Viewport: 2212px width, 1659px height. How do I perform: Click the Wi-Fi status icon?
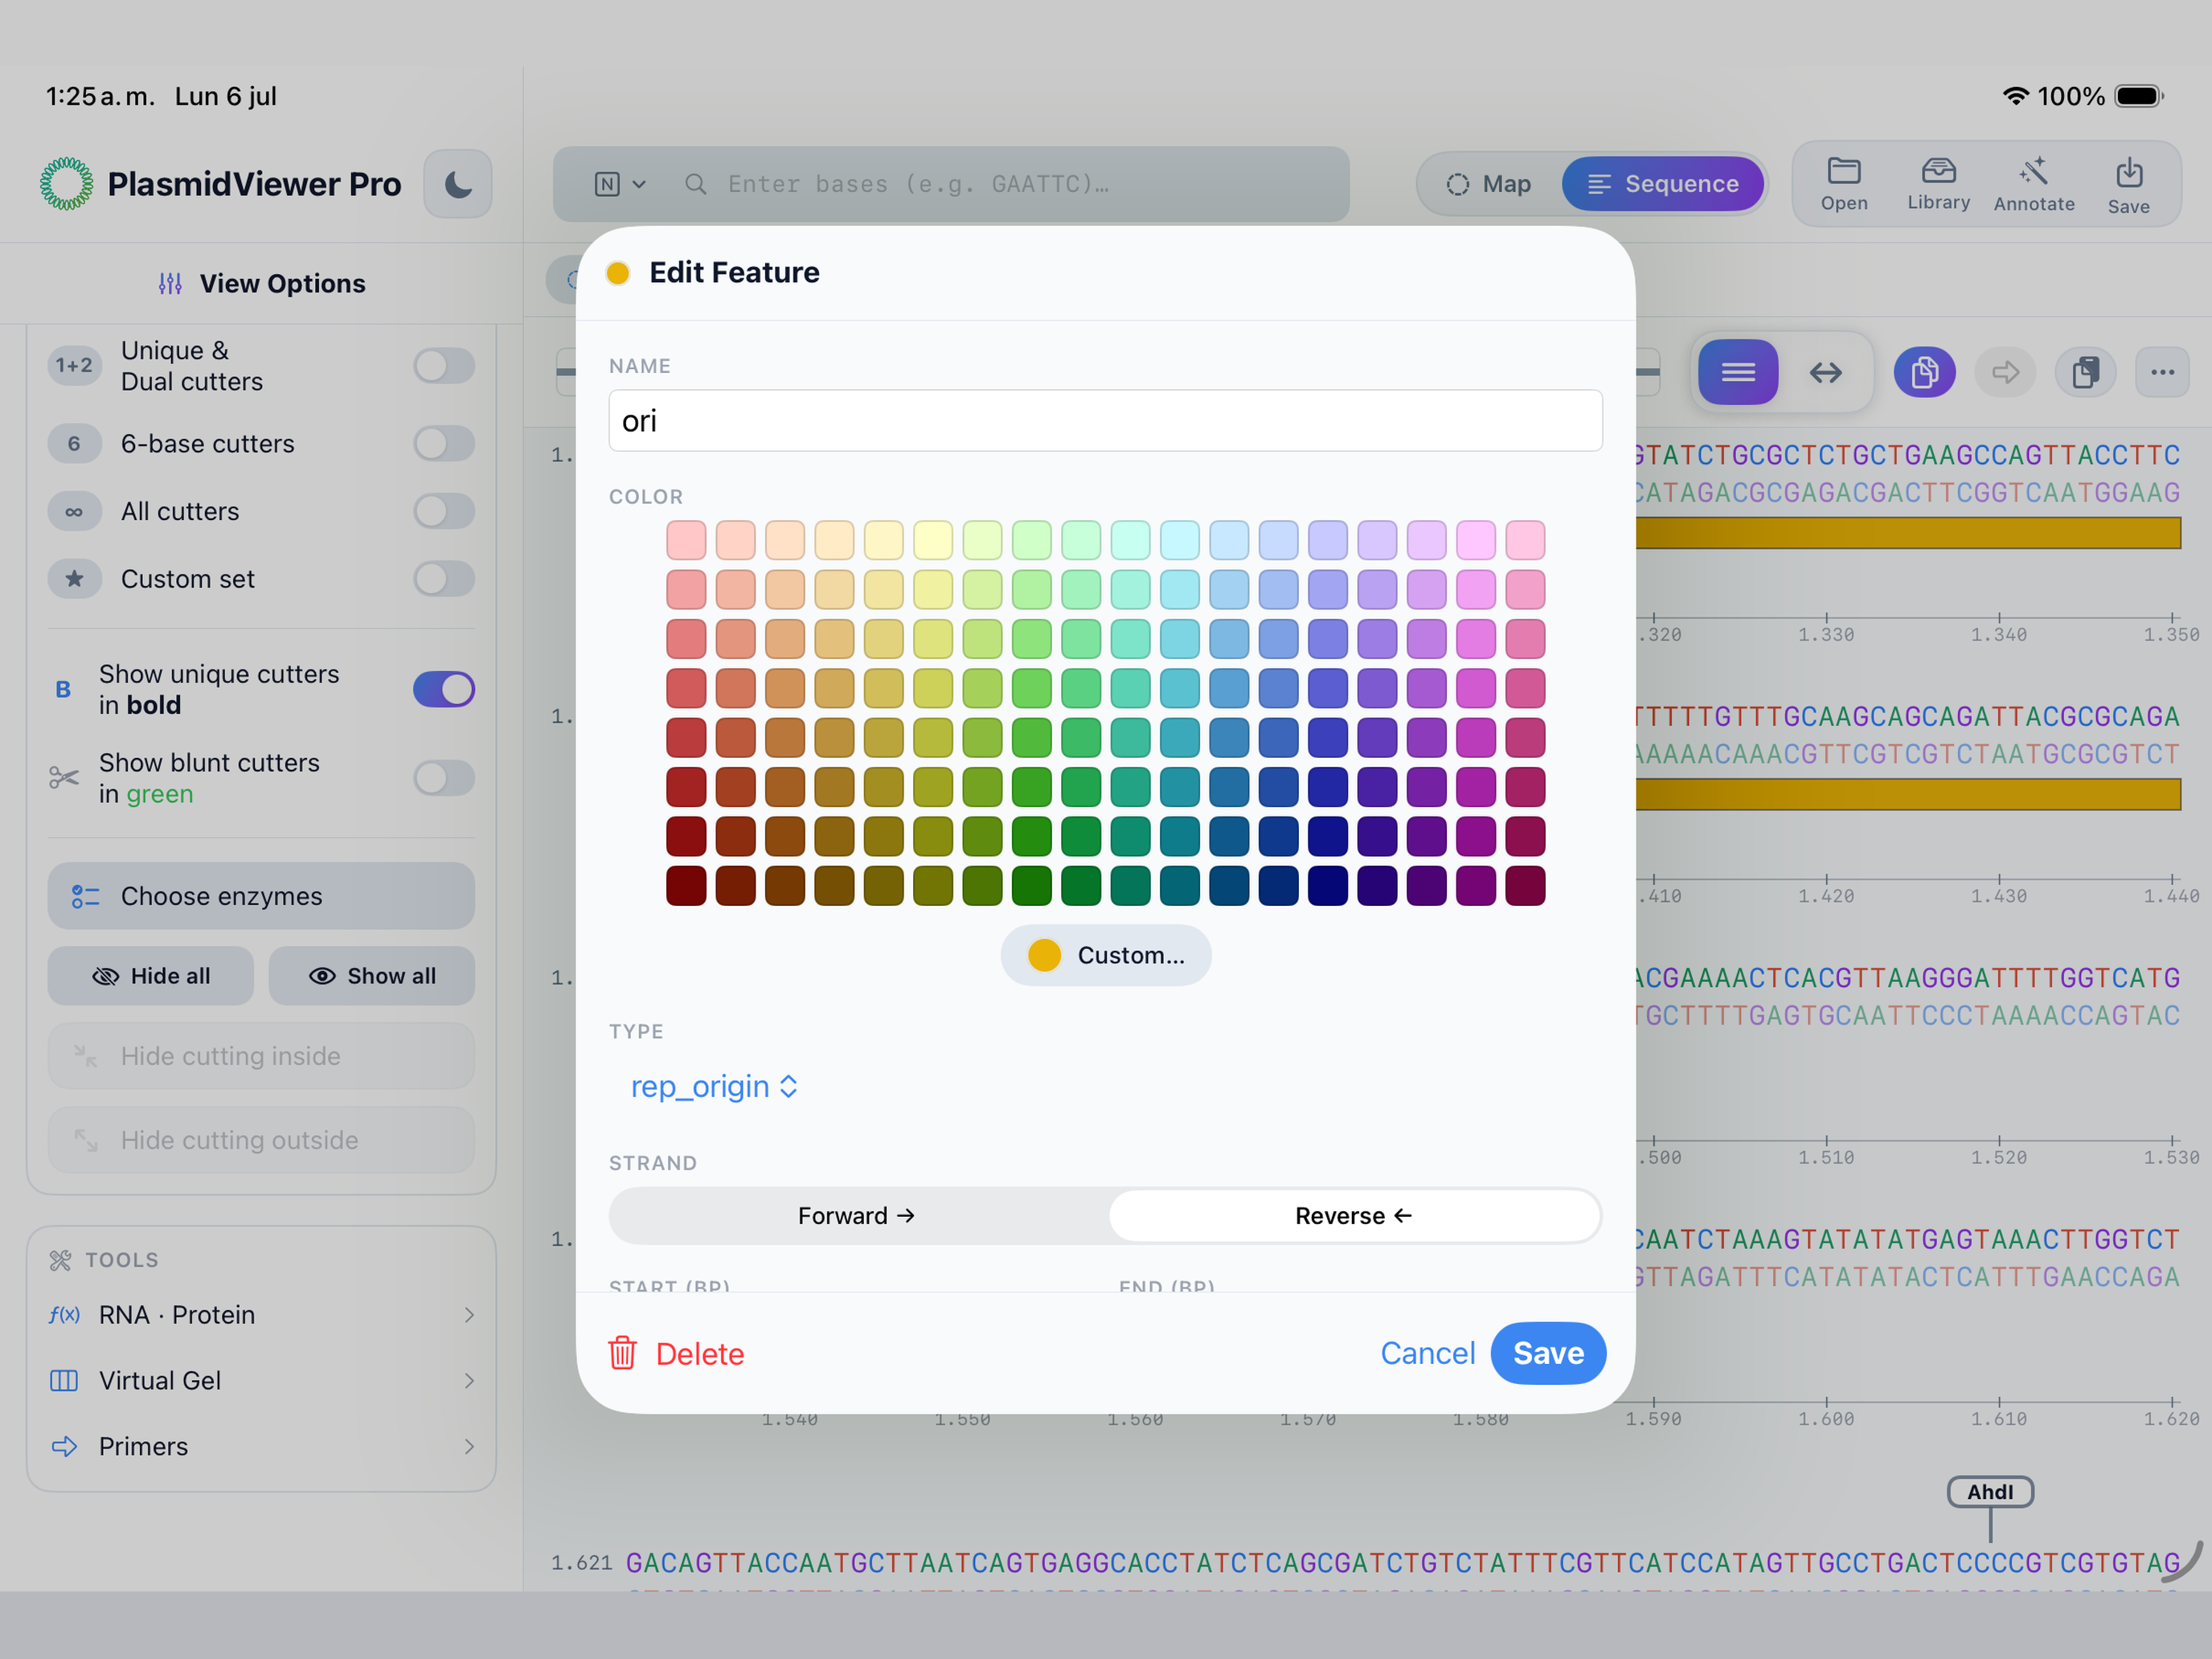point(2015,96)
